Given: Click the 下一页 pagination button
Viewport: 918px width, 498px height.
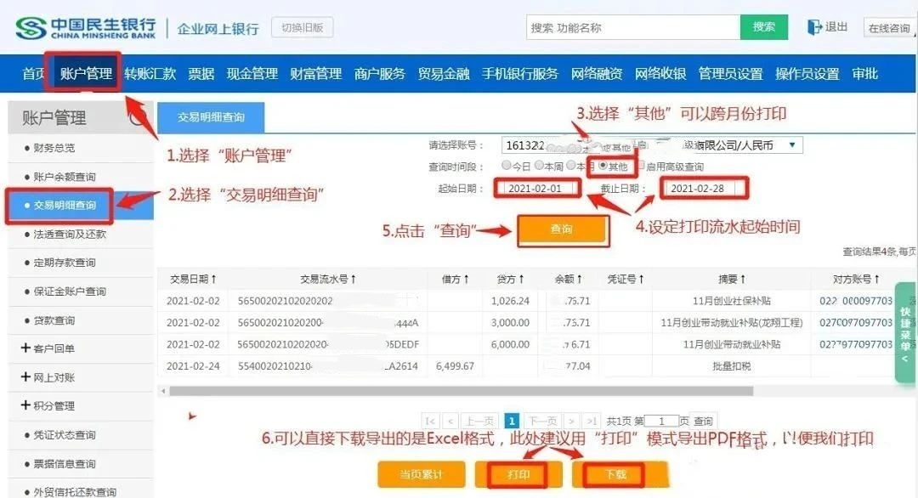Looking at the screenshot, I should (x=542, y=421).
